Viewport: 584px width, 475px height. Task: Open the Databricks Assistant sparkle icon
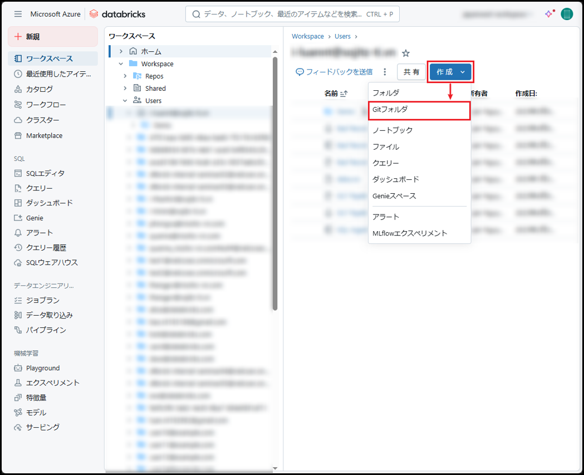click(x=549, y=14)
